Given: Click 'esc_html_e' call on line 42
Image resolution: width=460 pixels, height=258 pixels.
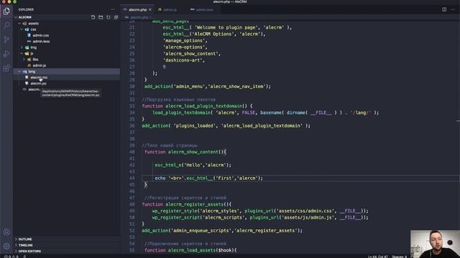Looking at the screenshot, I should tap(168, 165).
